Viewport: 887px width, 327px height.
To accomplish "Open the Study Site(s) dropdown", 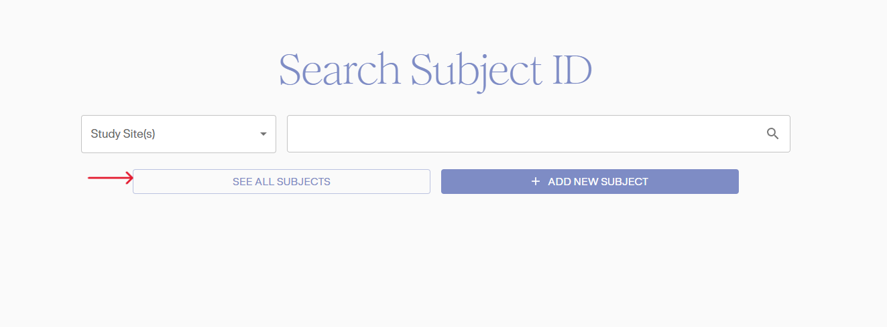I will (x=178, y=134).
